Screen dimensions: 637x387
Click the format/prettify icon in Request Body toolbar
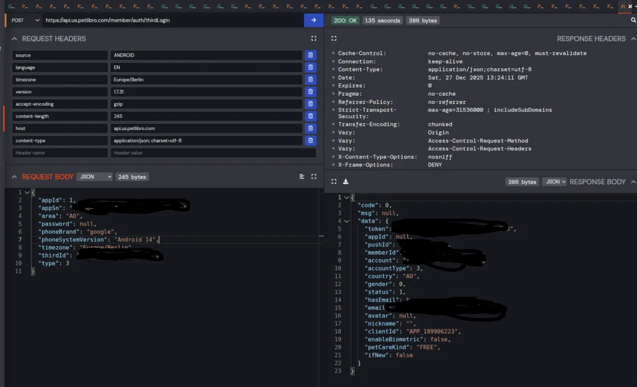302,176
